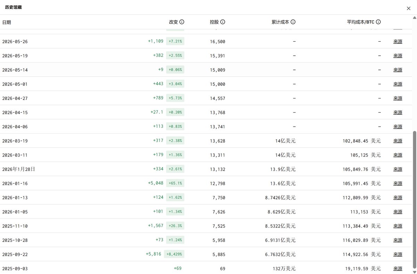Image resolution: width=417 pixels, height=274 pixels.
Task: Open 来源 link for 2026-03-19 row
Action: [398, 141]
